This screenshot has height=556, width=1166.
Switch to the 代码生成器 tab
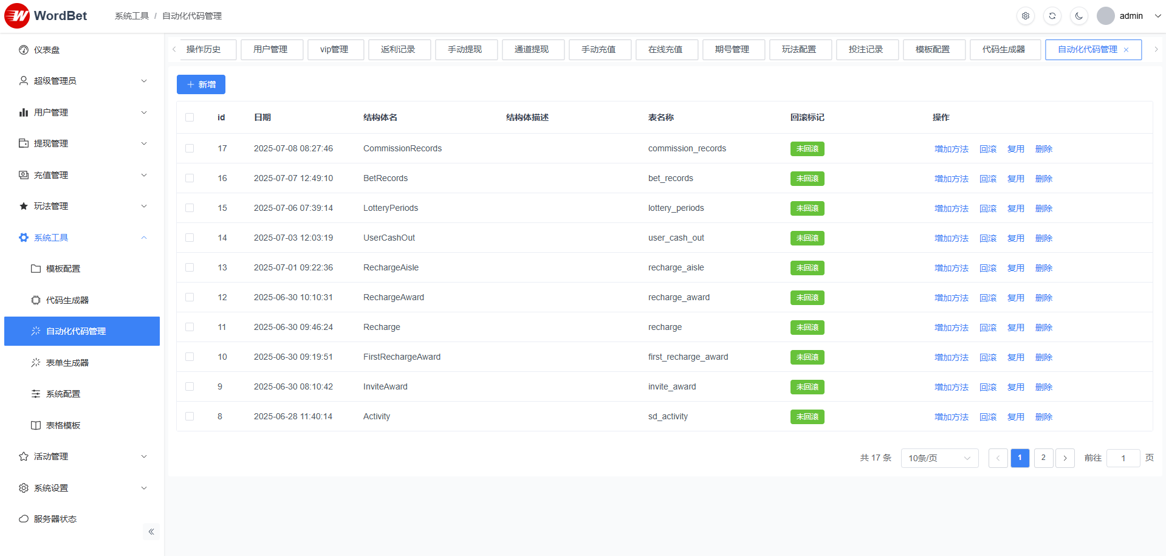tap(1003, 50)
